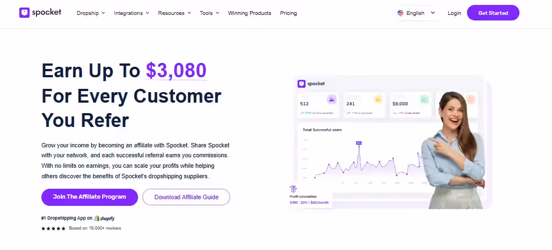
Task: Click the profit calculation money icon
Action: pyautogui.click(x=293, y=189)
